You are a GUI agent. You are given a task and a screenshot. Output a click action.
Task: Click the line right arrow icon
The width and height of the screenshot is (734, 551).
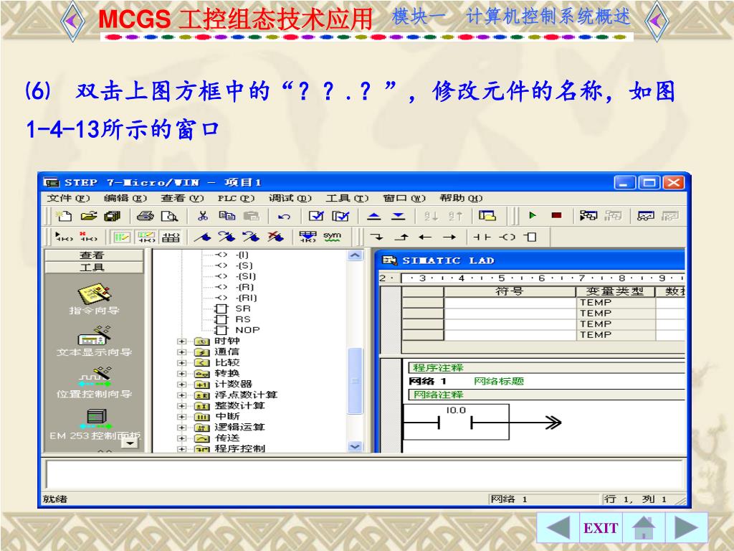449,237
